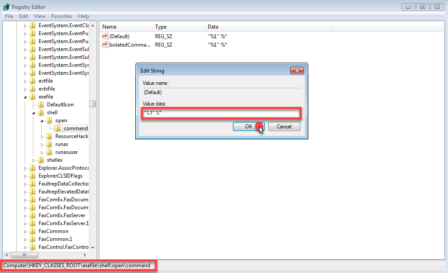Expand the evtfile tree node
This screenshot has width=448, height=273.
click(x=25, y=81)
